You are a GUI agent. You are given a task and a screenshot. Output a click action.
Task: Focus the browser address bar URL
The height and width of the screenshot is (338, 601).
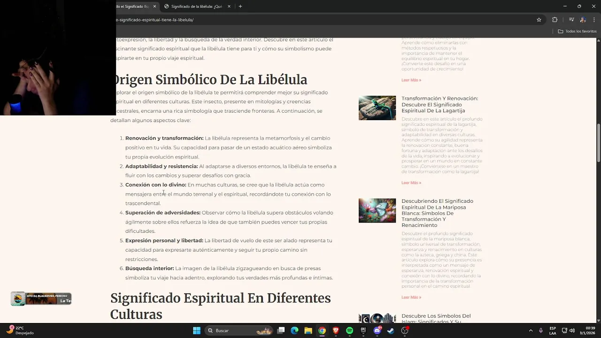pyautogui.click(x=155, y=20)
